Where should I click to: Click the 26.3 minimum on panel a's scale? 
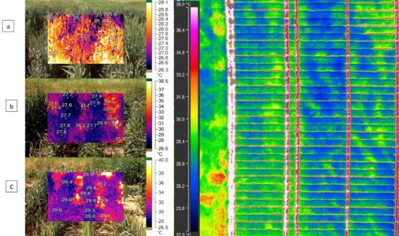click(163, 70)
